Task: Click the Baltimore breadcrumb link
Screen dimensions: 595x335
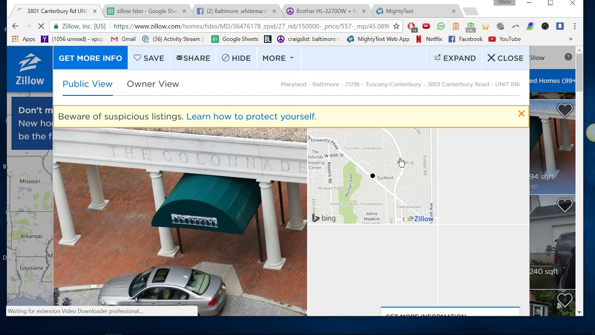Action: [x=325, y=84]
